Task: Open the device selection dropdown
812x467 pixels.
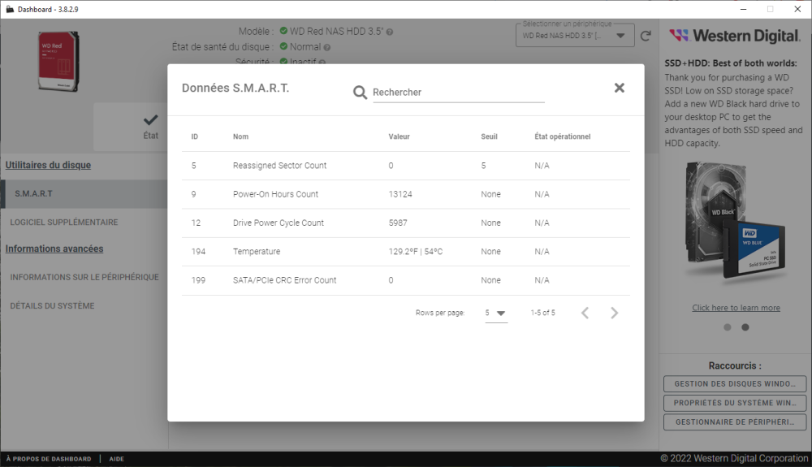Action: (575, 36)
